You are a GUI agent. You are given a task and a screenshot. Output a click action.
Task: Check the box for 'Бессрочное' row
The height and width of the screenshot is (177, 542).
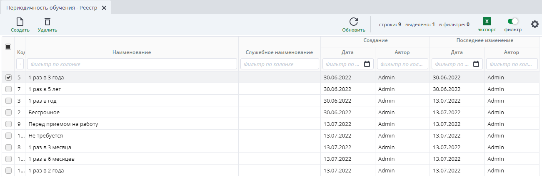[8, 113]
